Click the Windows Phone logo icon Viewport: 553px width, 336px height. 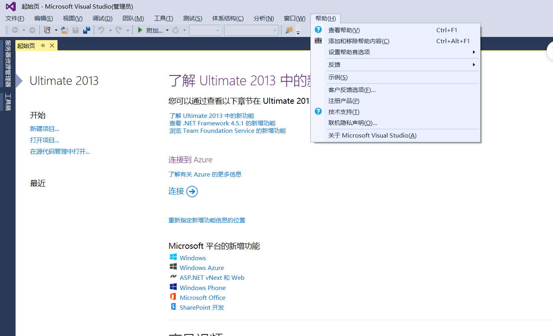(x=173, y=287)
